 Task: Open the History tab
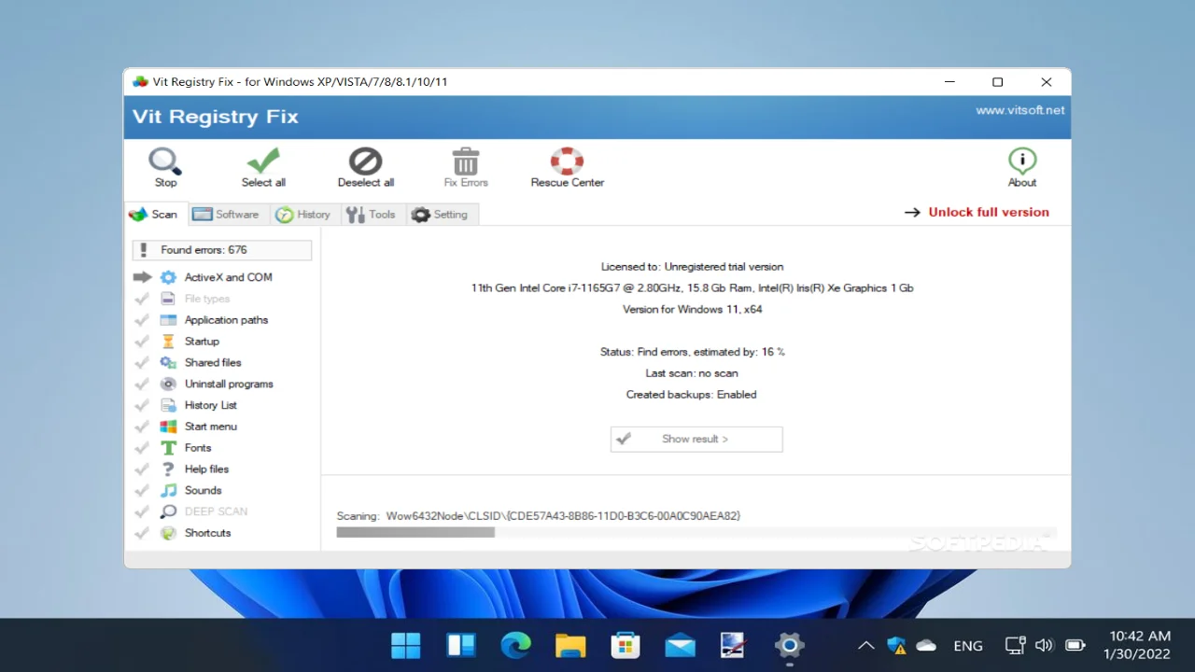(x=303, y=214)
